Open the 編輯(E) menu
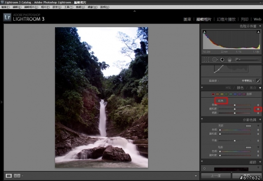 [17, 7]
